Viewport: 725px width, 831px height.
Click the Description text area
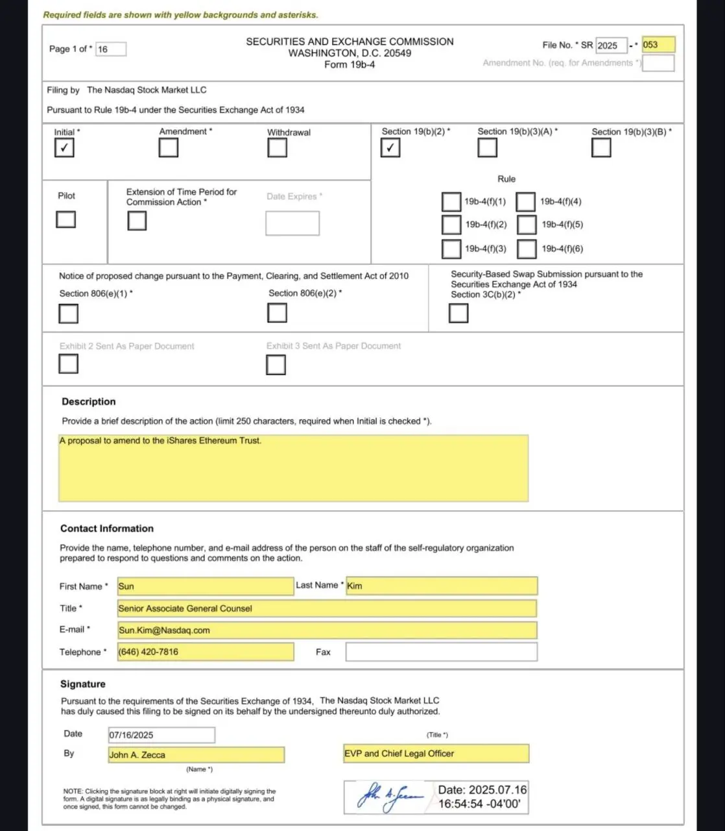[x=293, y=468]
